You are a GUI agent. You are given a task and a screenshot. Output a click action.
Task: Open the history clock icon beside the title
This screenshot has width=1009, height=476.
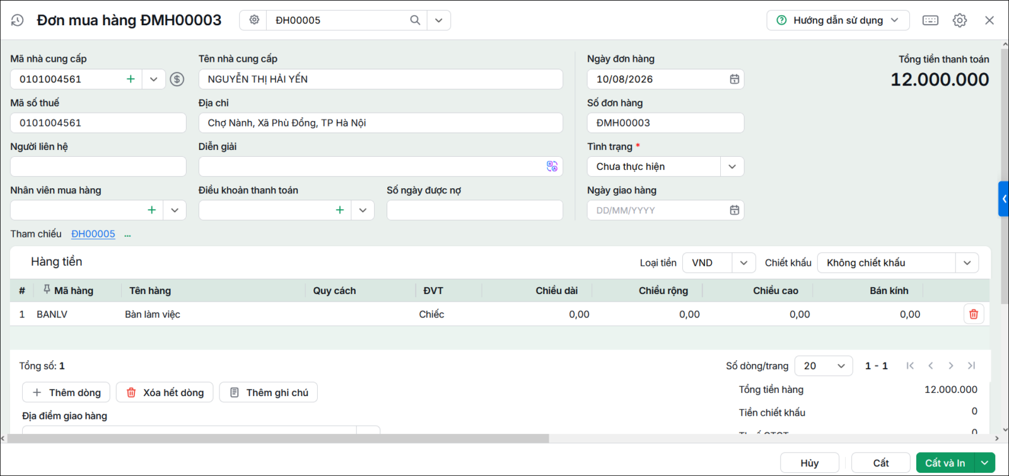click(x=17, y=20)
